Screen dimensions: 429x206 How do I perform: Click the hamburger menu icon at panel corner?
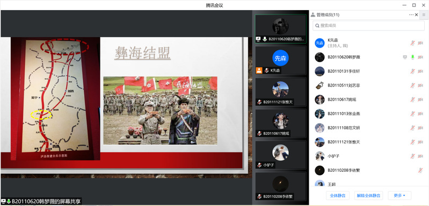[x=424, y=15]
